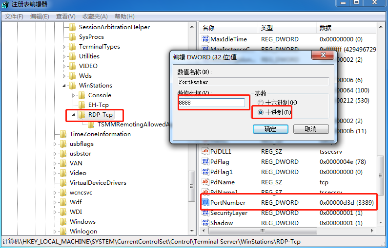Click the 确定 button

coord(270,129)
